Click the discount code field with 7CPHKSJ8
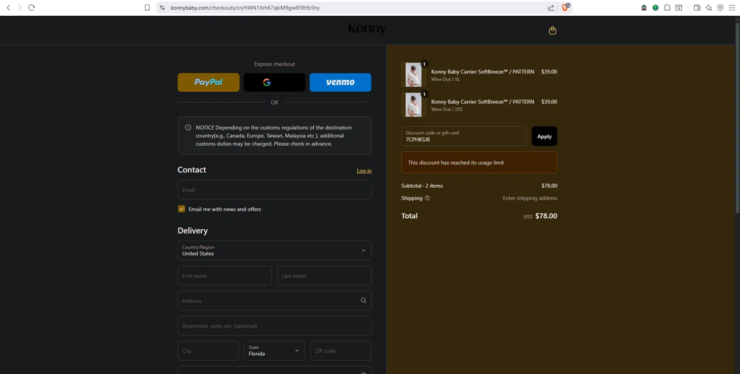740x374 pixels. pos(464,136)
